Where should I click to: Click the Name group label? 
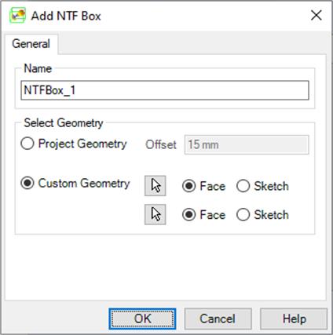pos(38,68)
